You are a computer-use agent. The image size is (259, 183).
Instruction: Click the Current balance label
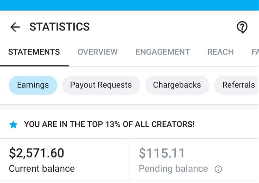tap(42, 169)
